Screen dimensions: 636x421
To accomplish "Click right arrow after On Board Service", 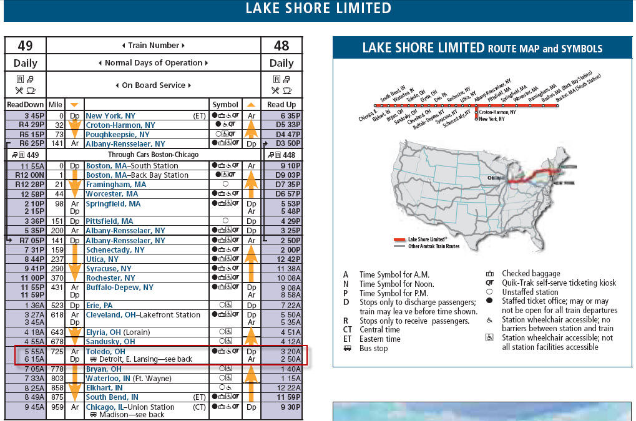I will point(189,85).
